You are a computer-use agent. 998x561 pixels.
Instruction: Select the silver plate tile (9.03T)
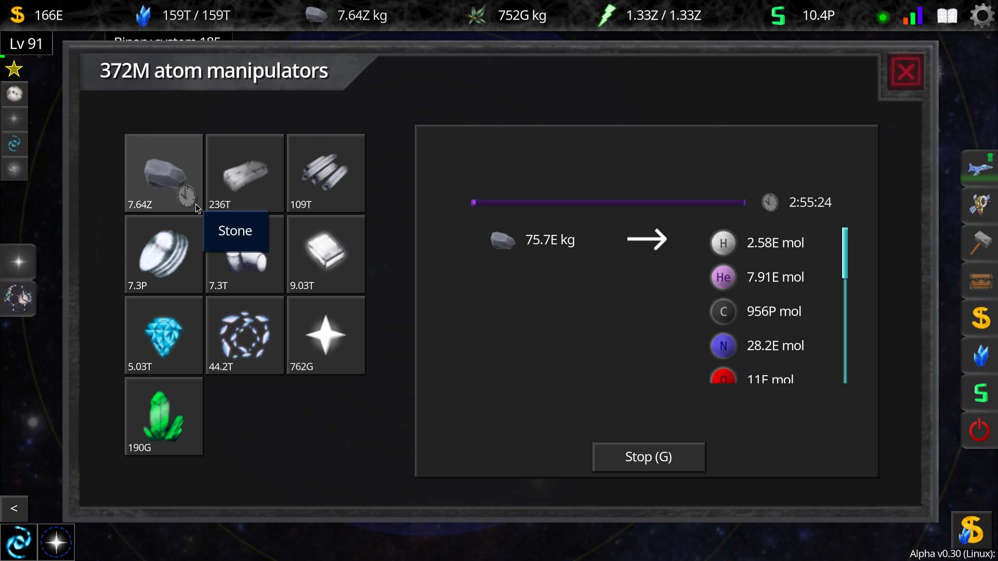326,254
